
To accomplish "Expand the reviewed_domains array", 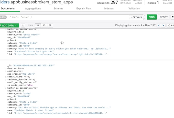I will click(6, 79).
